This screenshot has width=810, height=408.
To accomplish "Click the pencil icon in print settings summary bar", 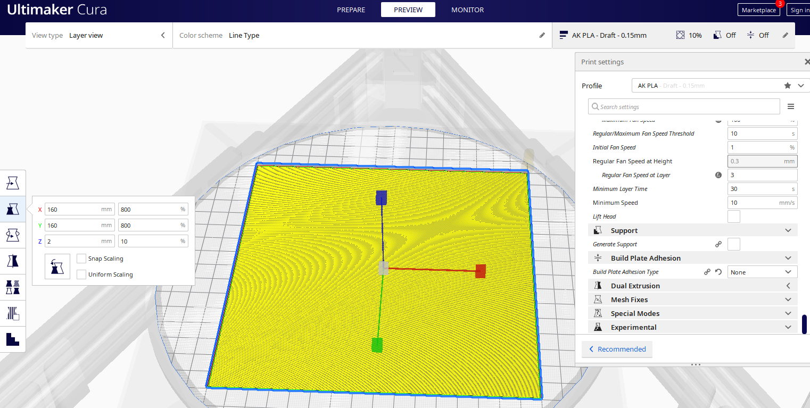I will pyautogui.click(x=785, y=35).
